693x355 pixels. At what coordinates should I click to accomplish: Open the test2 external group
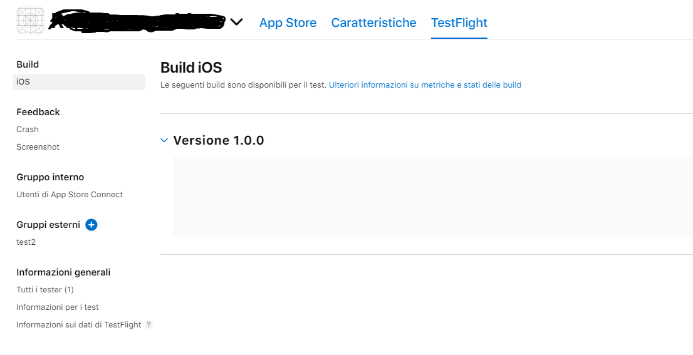point(26,242)
